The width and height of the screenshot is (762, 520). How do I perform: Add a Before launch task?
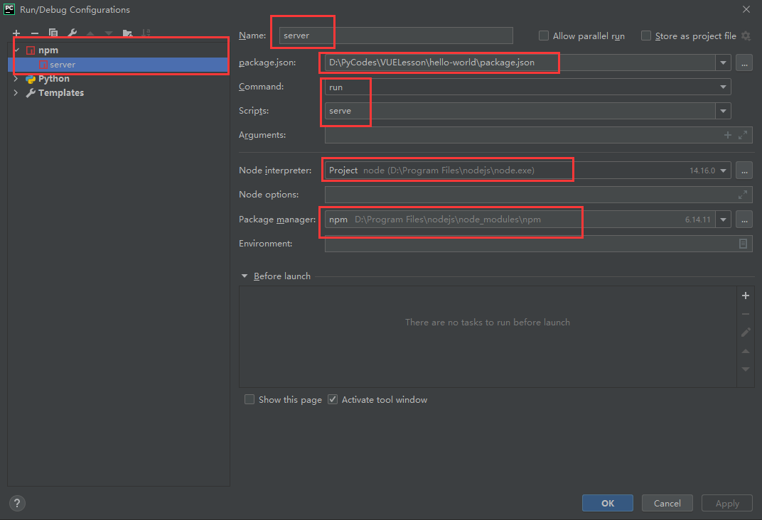[x=746, y=296]
